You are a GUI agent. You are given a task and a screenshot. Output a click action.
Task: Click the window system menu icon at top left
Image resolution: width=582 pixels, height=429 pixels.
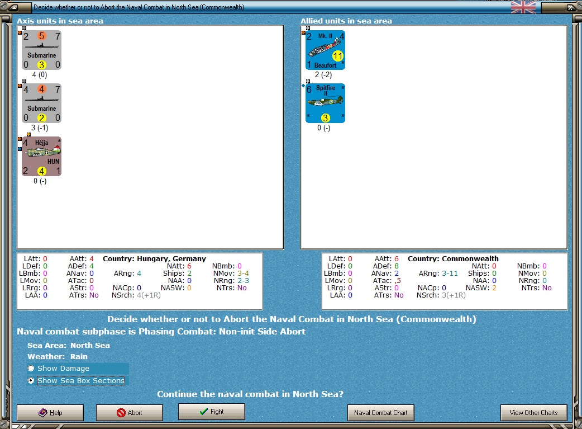click(13, 7)
